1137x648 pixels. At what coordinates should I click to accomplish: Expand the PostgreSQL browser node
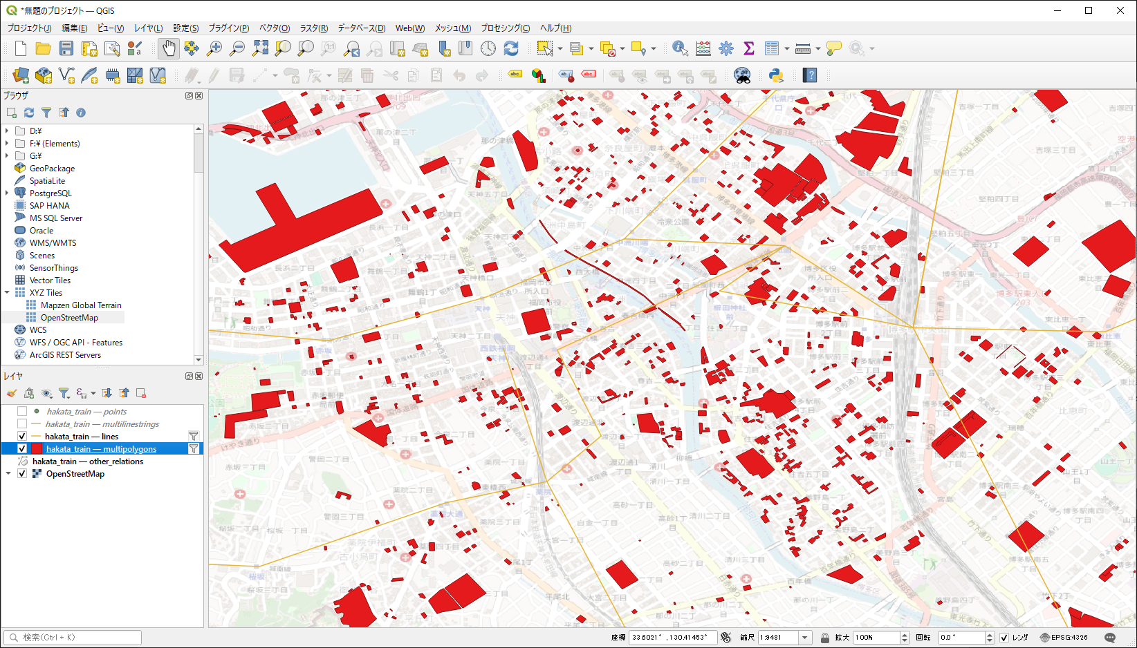pyautogui.click(x=8, y=193)
